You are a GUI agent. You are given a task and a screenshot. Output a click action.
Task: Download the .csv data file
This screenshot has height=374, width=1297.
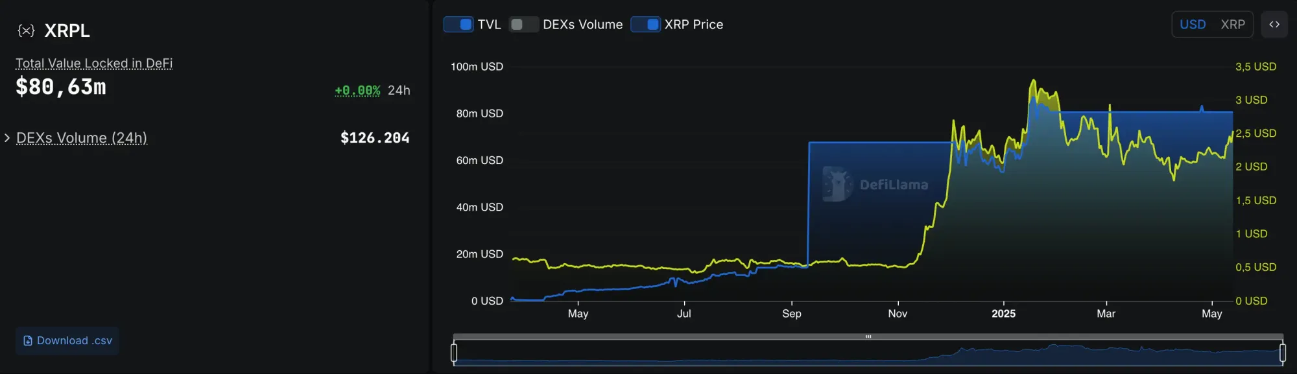67,341
